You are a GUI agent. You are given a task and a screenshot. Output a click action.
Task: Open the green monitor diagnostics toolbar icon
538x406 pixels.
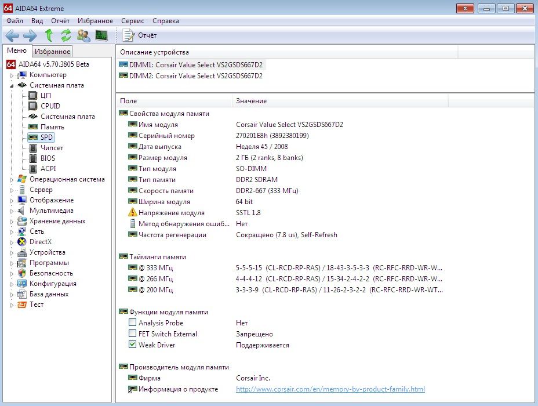coord(101,35)
